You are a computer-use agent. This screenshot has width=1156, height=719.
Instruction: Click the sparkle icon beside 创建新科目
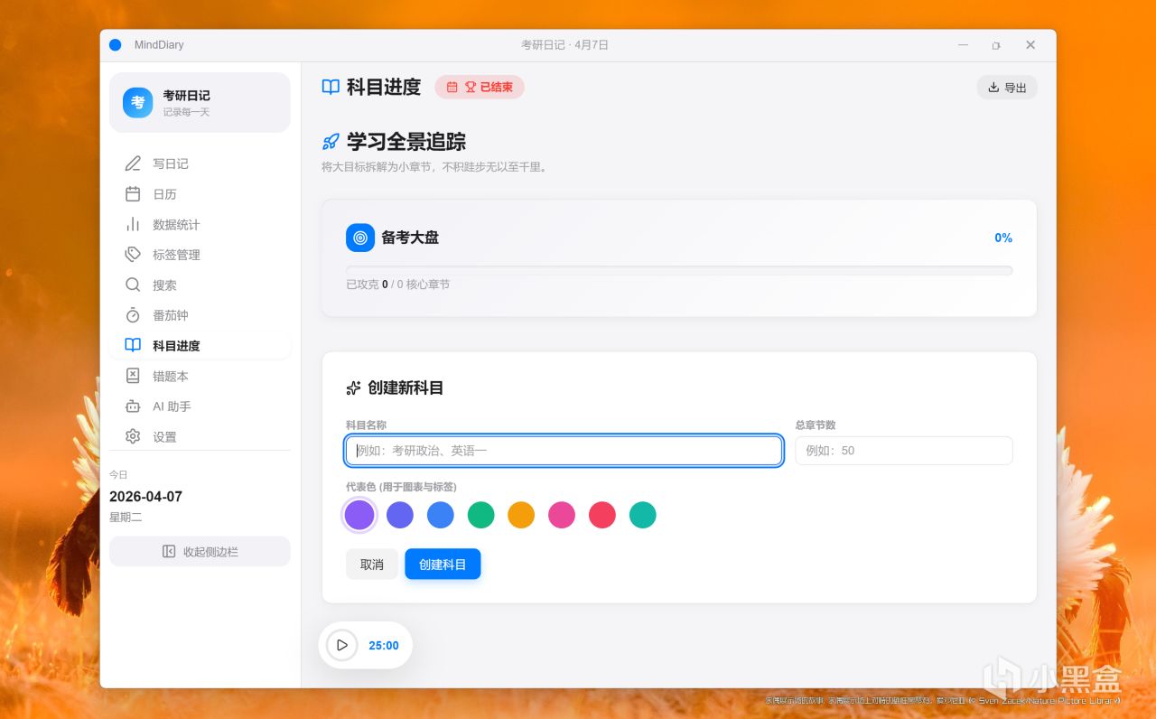(x=354, y=388)
